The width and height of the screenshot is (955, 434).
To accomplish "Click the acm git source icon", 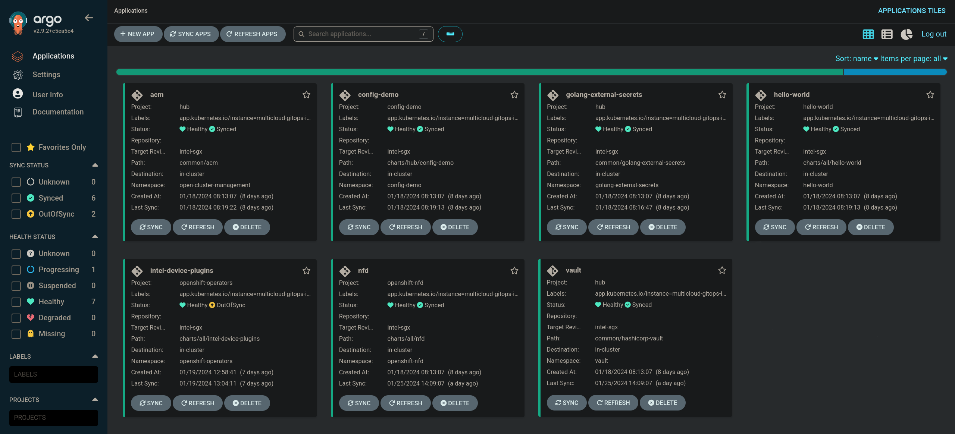I will (x=137, y=95).
